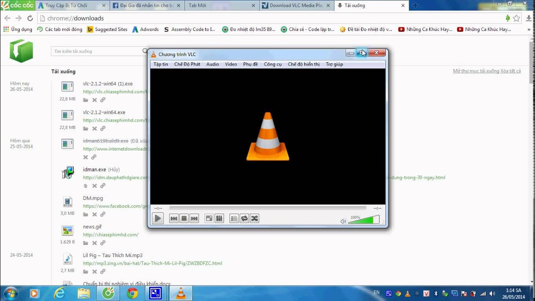
Task: Toggle VLC fullscreen video button
Action: click(x=209, y=218)
